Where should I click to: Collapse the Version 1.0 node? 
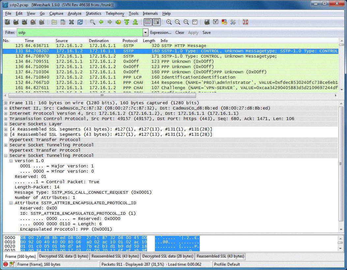pyautogui.click(x=11, y=161)
